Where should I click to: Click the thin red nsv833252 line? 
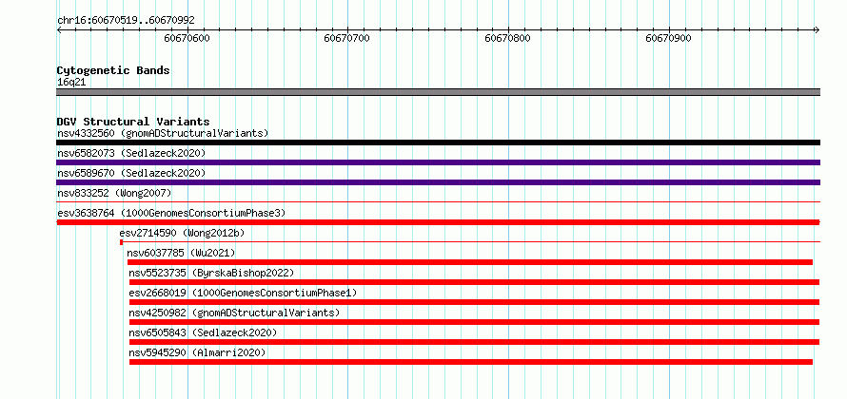click(438, 202)
